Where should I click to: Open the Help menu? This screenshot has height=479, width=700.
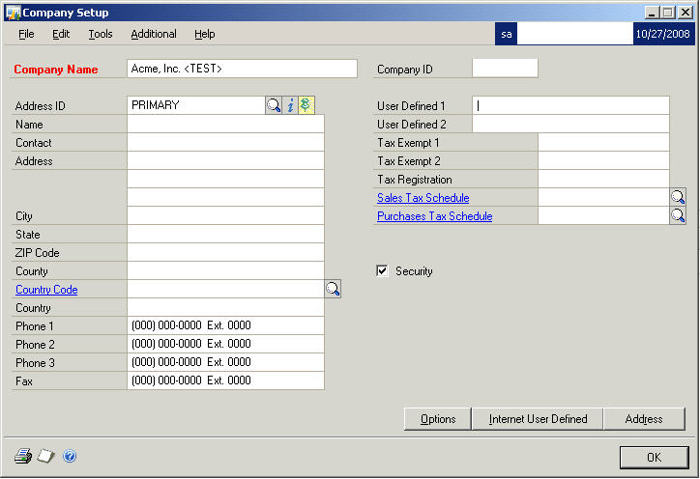(x=204, y=34)
